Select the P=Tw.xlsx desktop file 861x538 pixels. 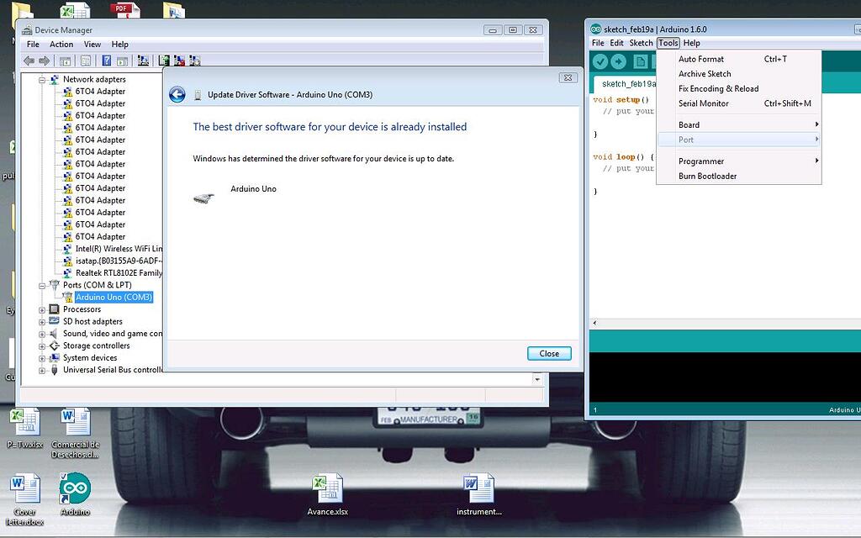coord(24,428)
